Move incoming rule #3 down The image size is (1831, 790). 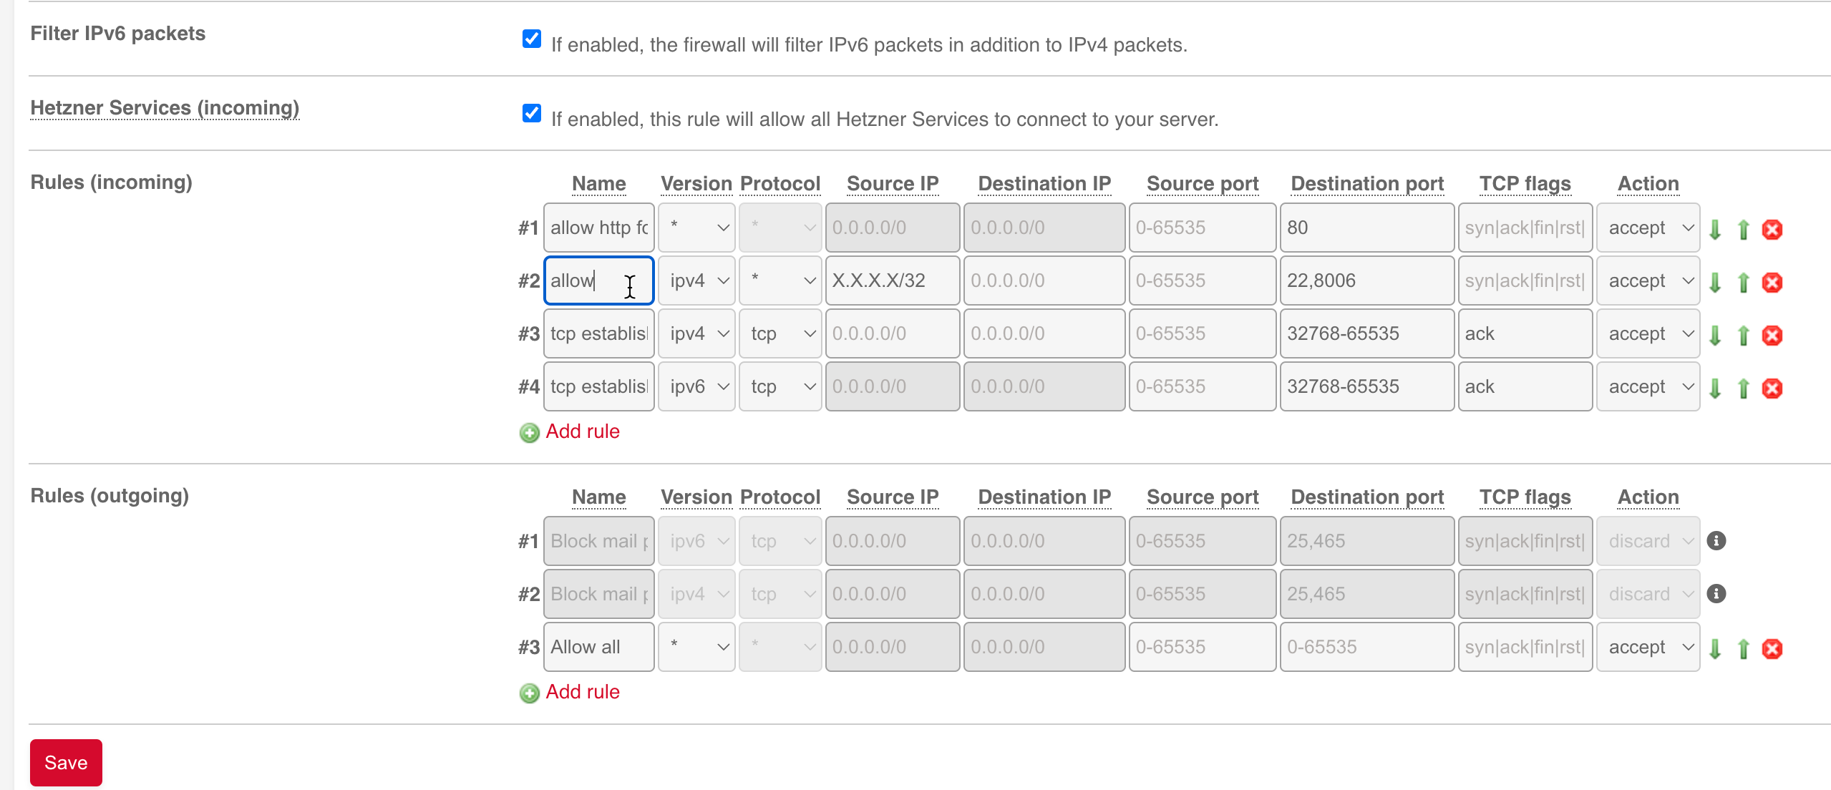coord(1715,335)
